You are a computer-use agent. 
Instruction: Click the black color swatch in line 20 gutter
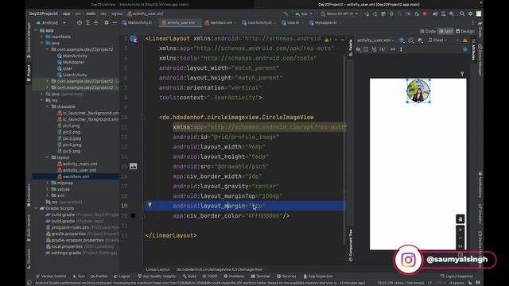pyautogui.click(x=133, y=215)
